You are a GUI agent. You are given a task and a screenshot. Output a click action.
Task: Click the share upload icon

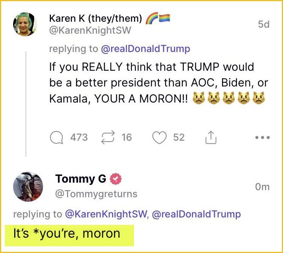pyautogui.click(x=211, y=138)
